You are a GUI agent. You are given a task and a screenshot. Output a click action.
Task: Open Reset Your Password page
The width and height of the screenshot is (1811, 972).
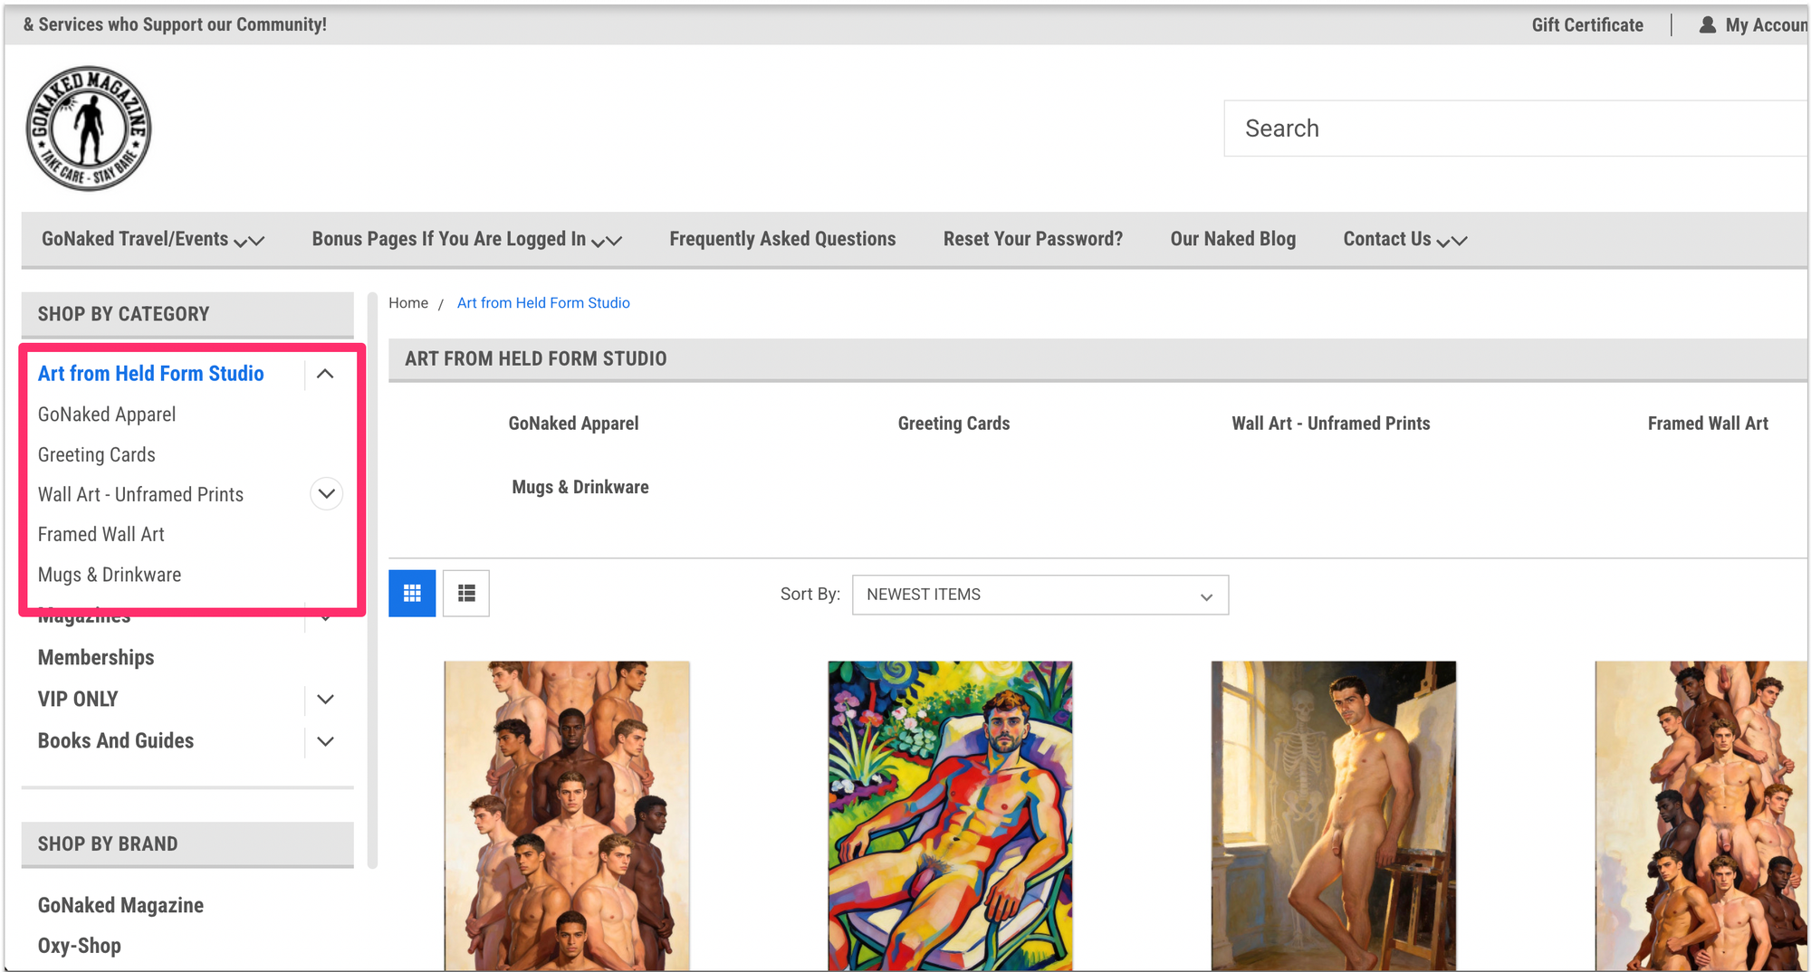[1033, 239]
